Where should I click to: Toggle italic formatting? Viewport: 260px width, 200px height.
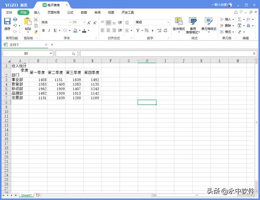[49, 30]
